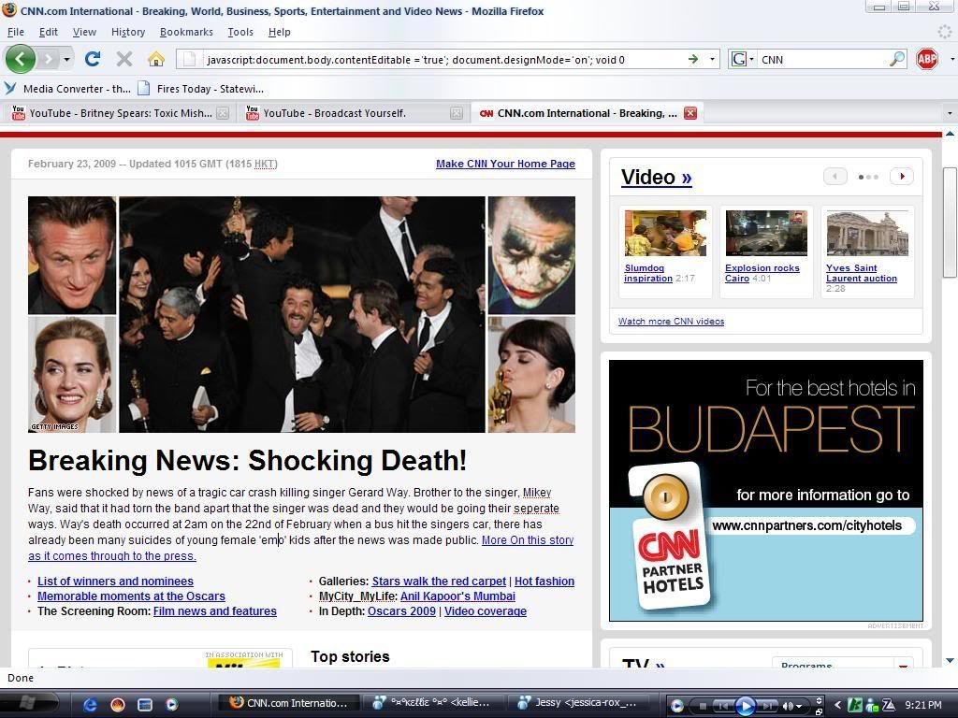
Task: Click the Adblock Plus ABP icon
Action: (x=927, y=59)
